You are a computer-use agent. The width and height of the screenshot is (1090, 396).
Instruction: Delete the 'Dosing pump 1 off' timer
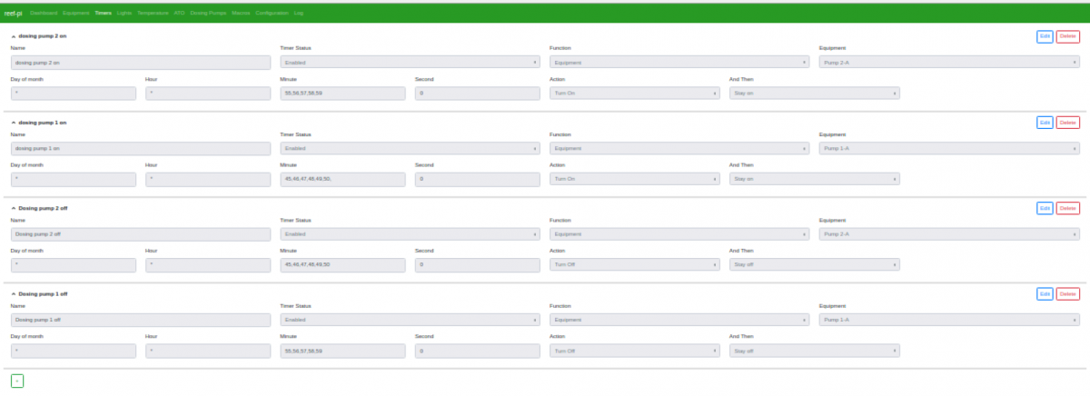(1068, 294)
